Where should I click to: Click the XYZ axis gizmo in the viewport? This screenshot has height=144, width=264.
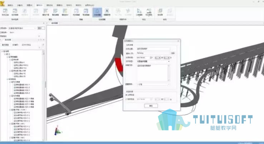(58, 130)
